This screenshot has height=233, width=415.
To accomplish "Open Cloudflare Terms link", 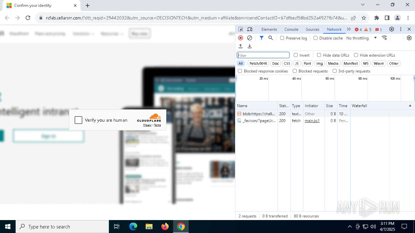I will pos(158,125).
